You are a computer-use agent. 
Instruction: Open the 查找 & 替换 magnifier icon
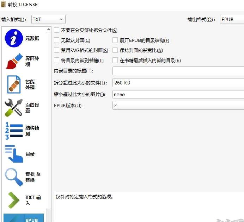click(x=14, y=177)
